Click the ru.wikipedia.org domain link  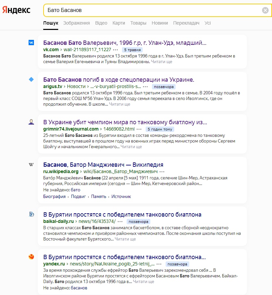pos(61,171)
